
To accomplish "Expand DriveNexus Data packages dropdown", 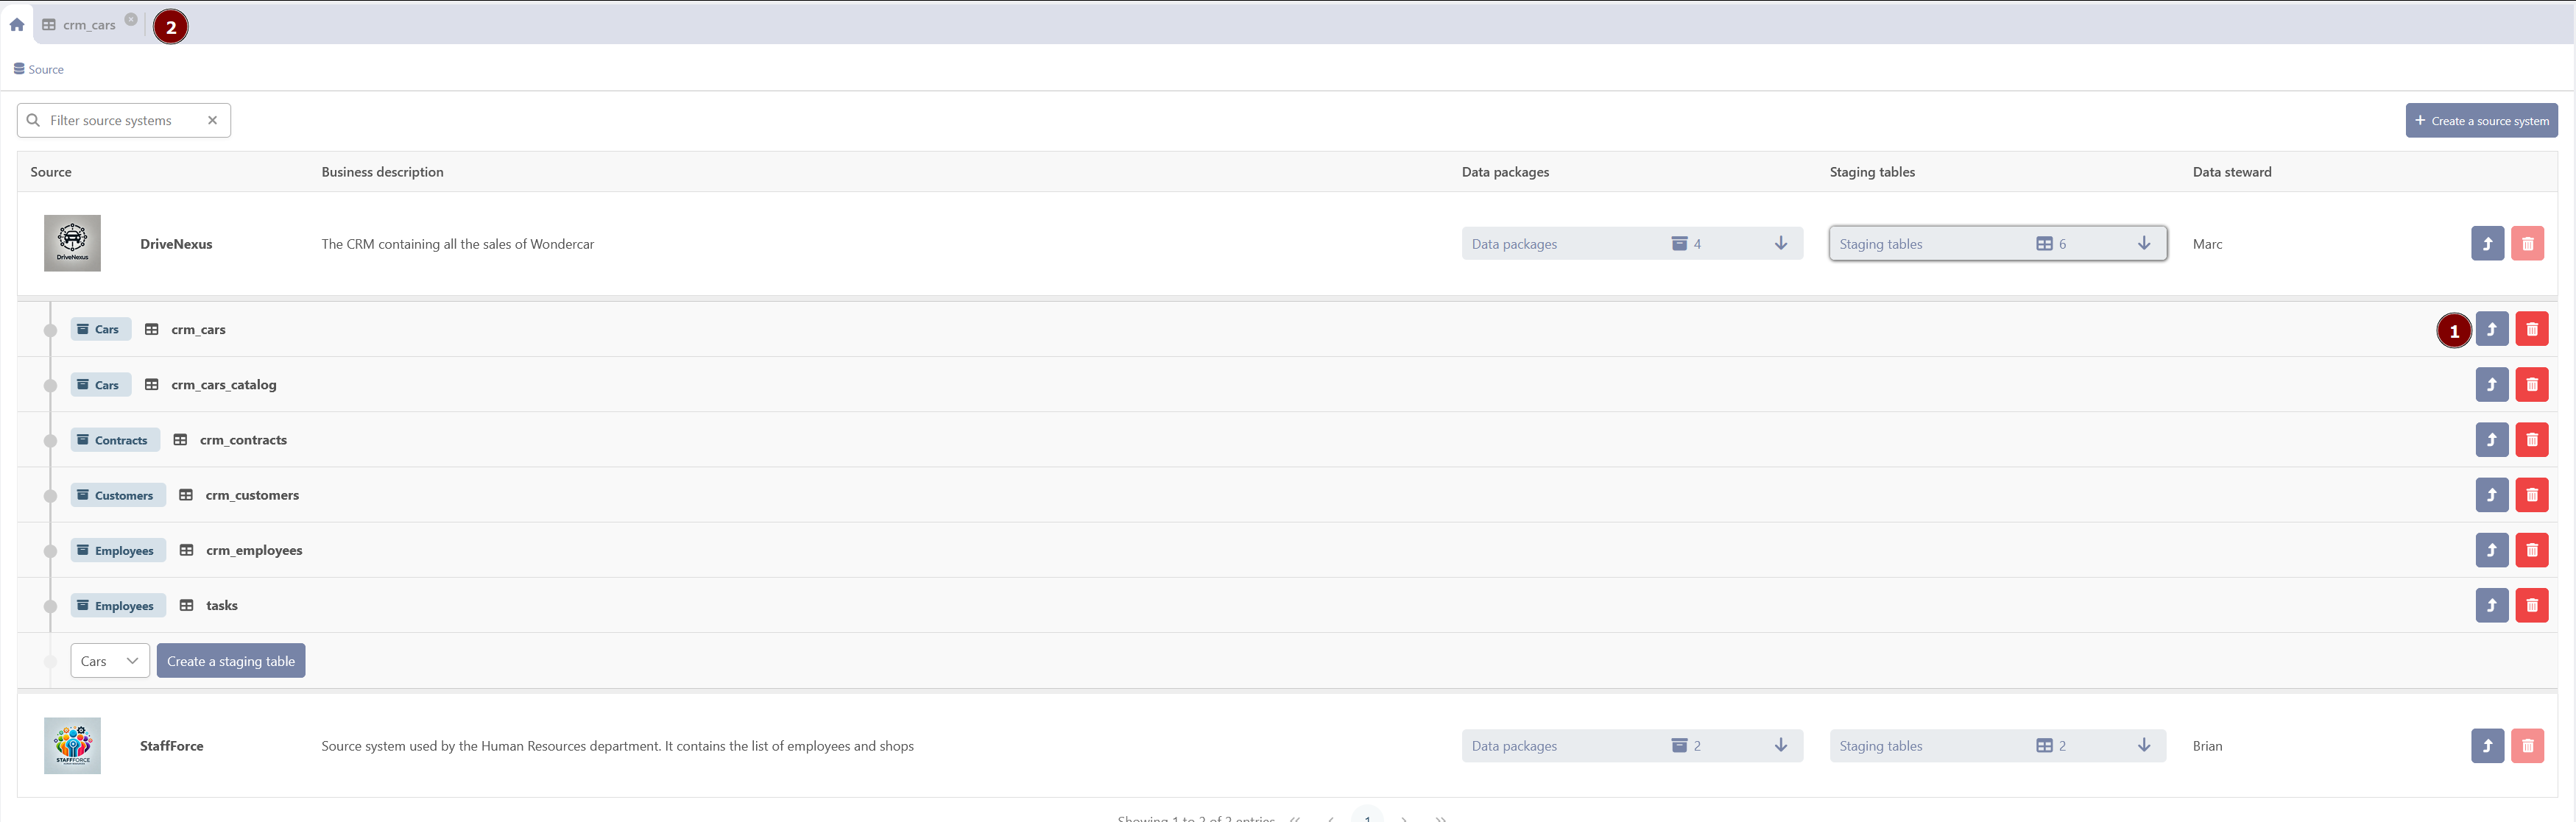I will click(x=1632, y=243).
